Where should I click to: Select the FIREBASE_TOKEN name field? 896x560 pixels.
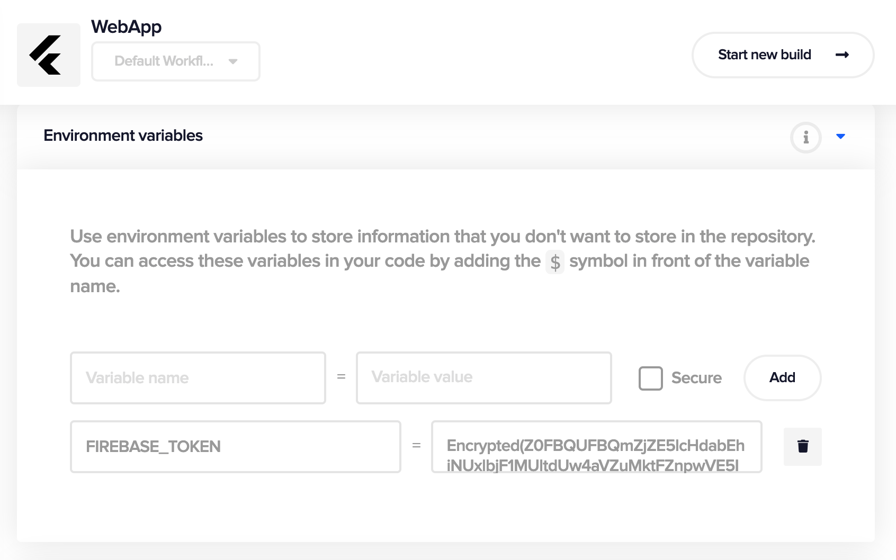click(x=236, y=447)
